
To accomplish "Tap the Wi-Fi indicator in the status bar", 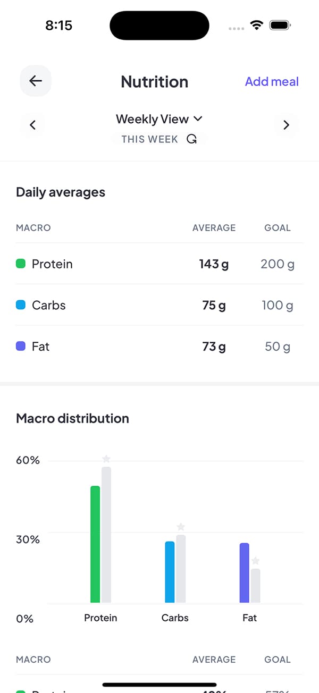I will [x=256, y=24].
